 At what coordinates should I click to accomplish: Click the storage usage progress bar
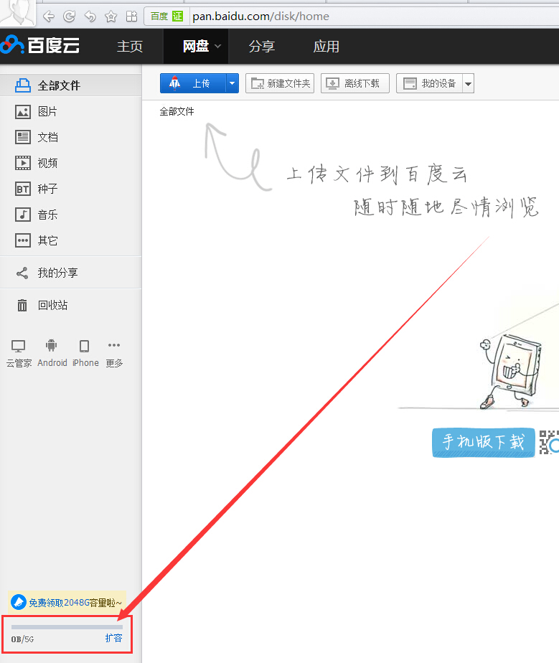[x=67, y=627]
